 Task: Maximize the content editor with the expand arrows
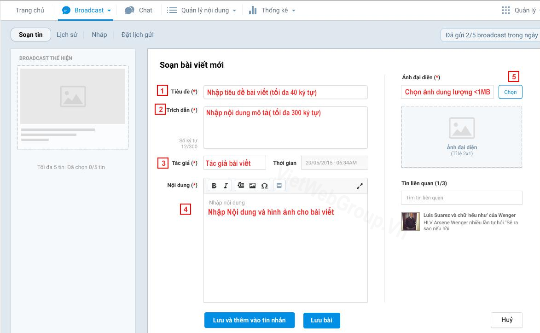coord(360,186)
